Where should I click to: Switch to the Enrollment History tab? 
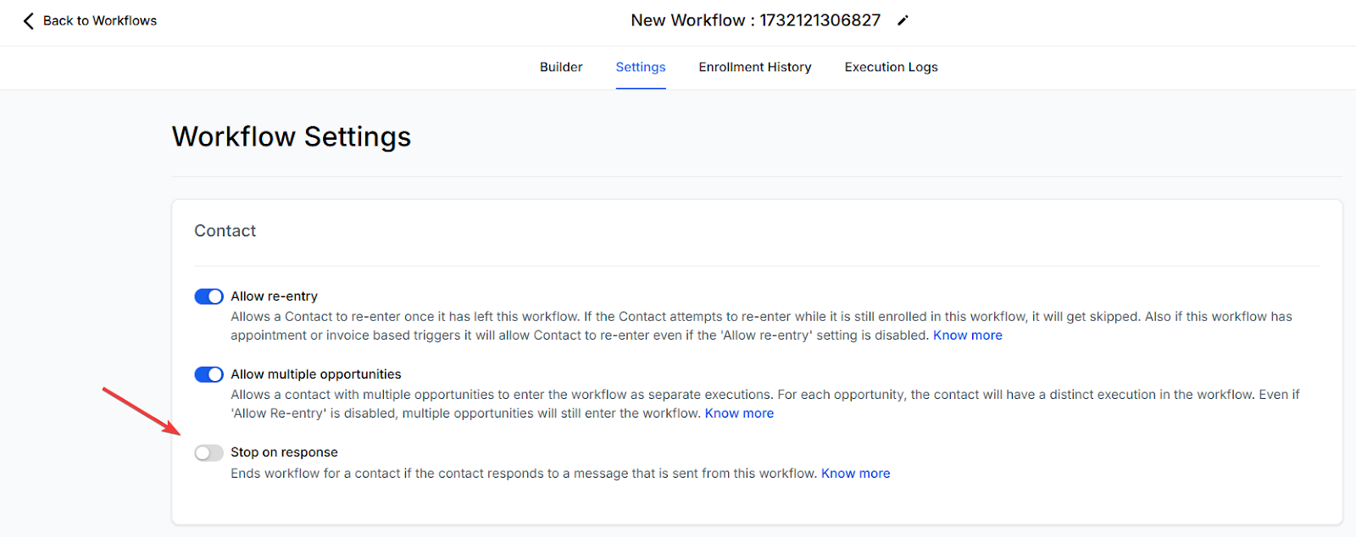754,67
